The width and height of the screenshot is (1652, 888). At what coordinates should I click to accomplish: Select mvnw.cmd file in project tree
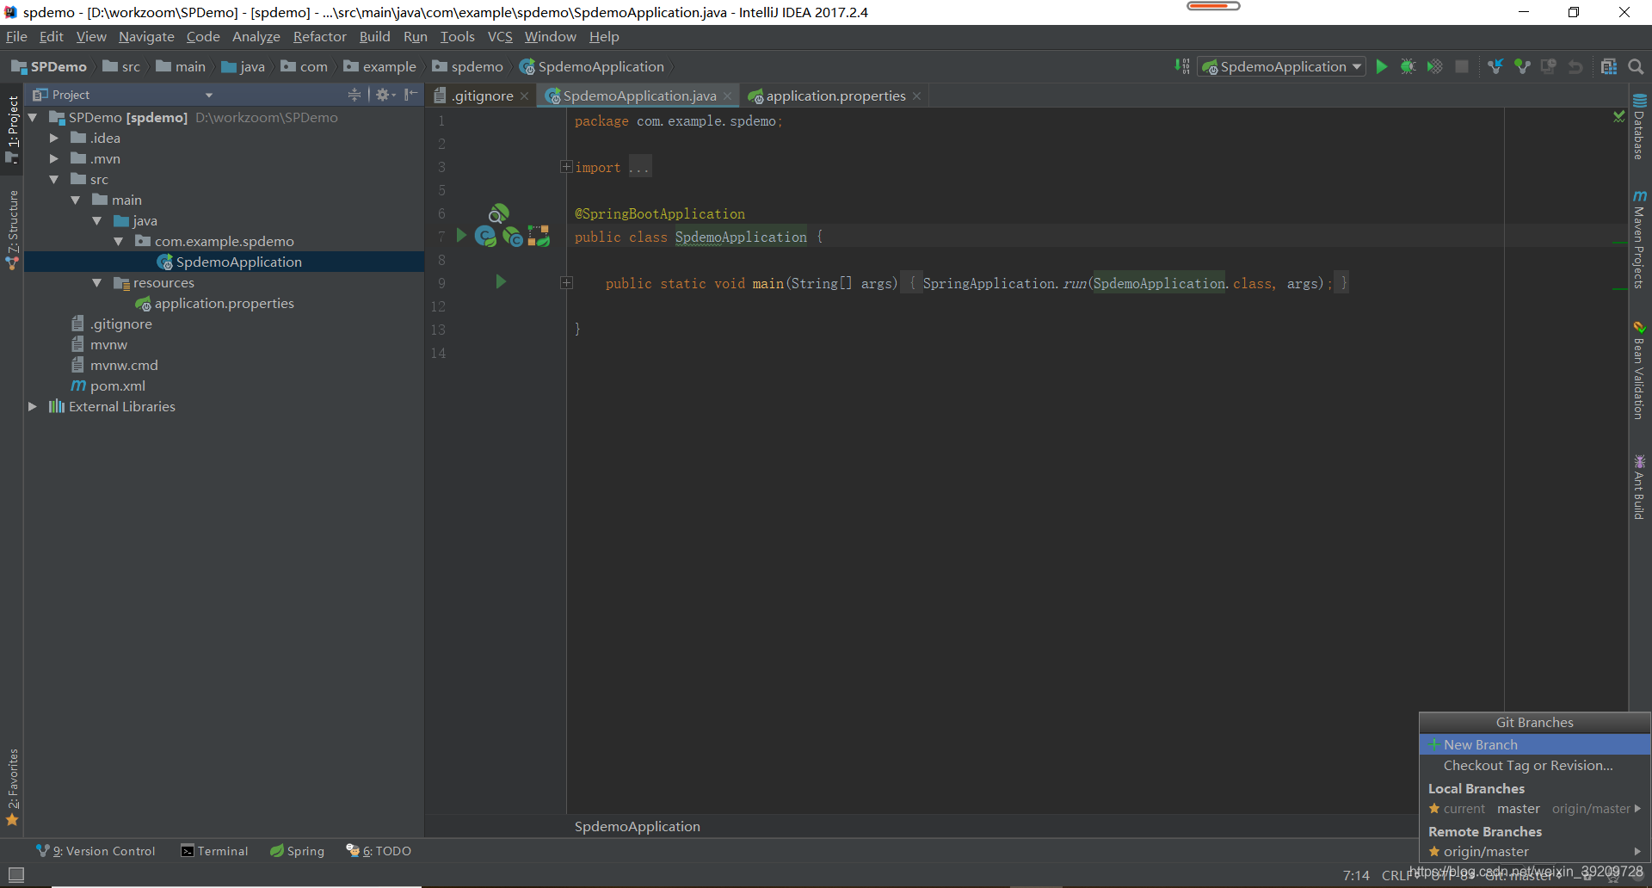click(x=124, y=365)
